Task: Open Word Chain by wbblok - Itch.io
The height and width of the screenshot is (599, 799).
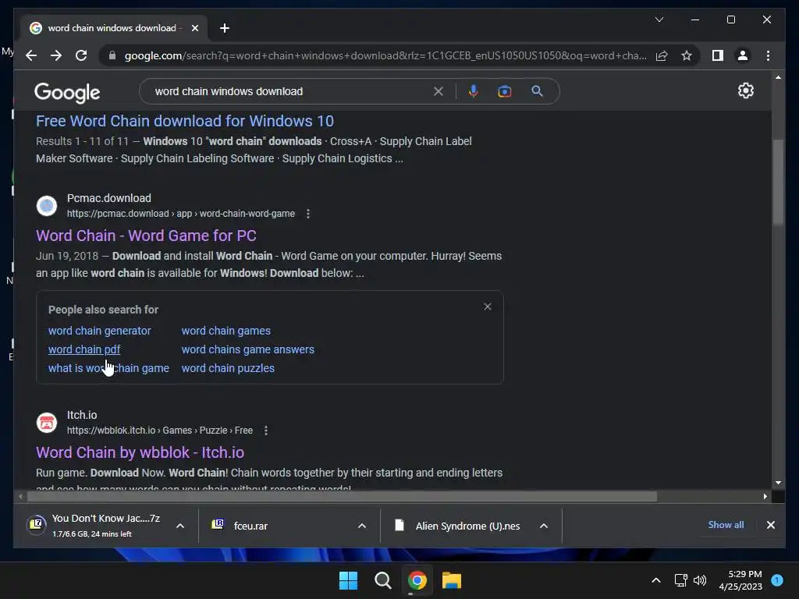Action: coord(140,453)
